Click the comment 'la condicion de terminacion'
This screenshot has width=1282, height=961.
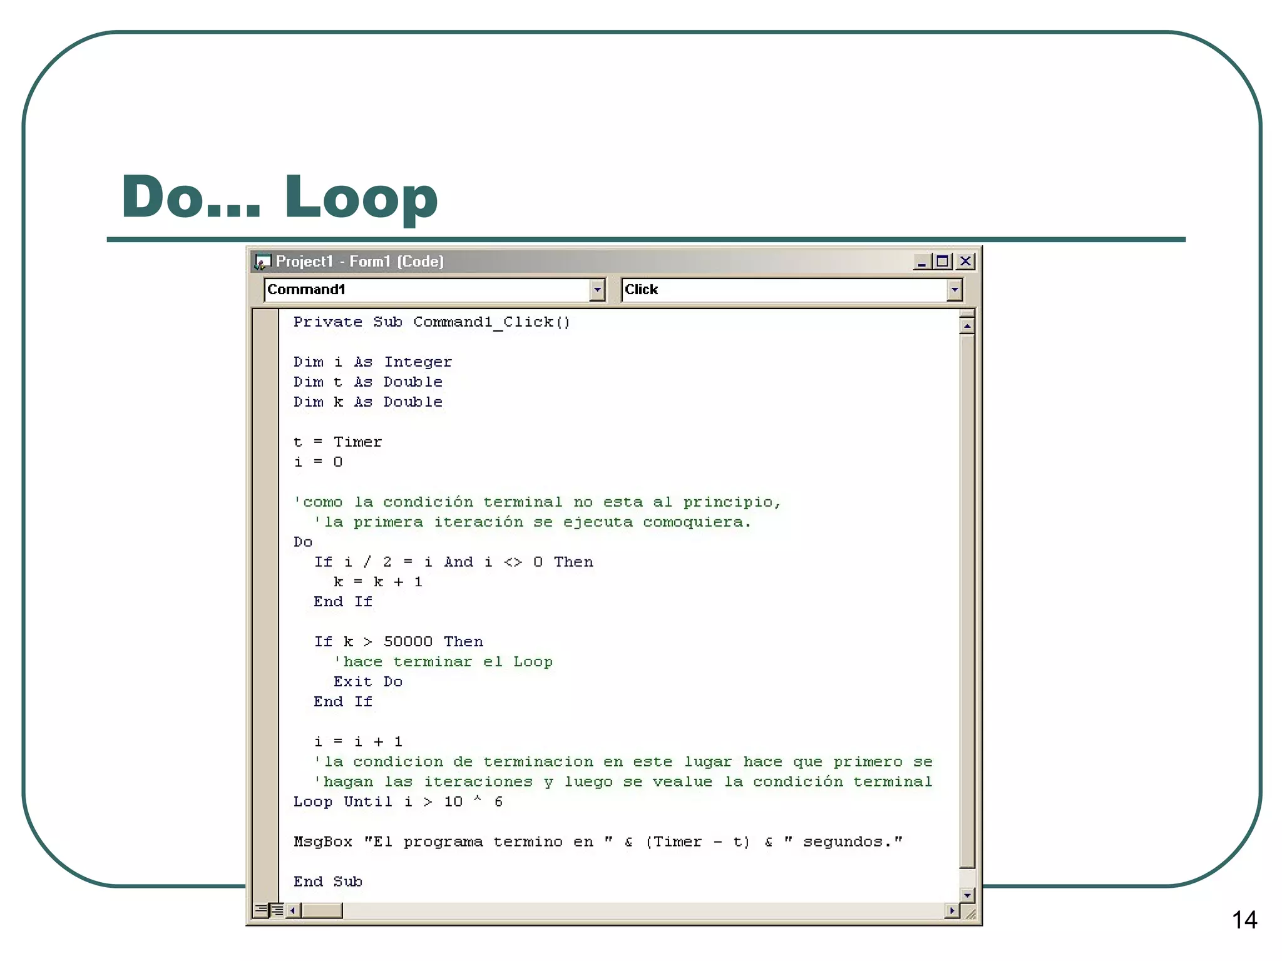point(623,762)
